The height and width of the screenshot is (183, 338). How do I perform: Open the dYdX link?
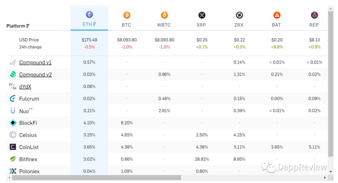(x=25, y=87)
